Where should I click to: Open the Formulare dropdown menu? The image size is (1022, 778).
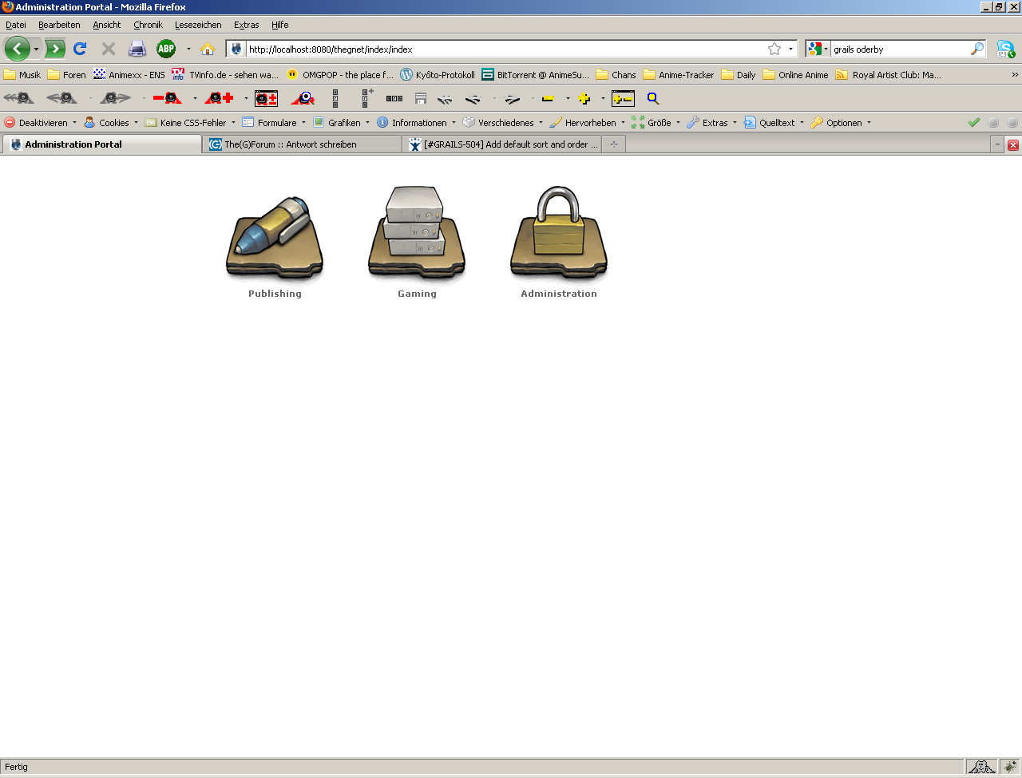[276, 123]
